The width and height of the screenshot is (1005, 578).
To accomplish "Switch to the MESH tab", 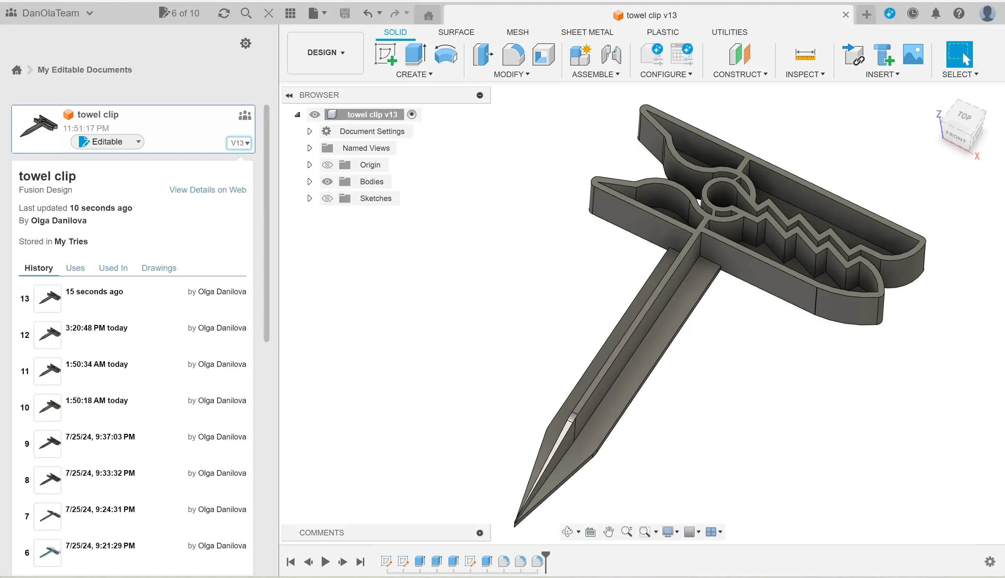I will pos(518,32).
